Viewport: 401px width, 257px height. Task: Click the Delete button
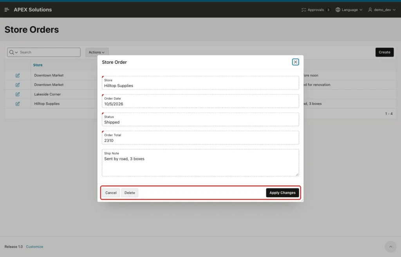click(130, 193)
